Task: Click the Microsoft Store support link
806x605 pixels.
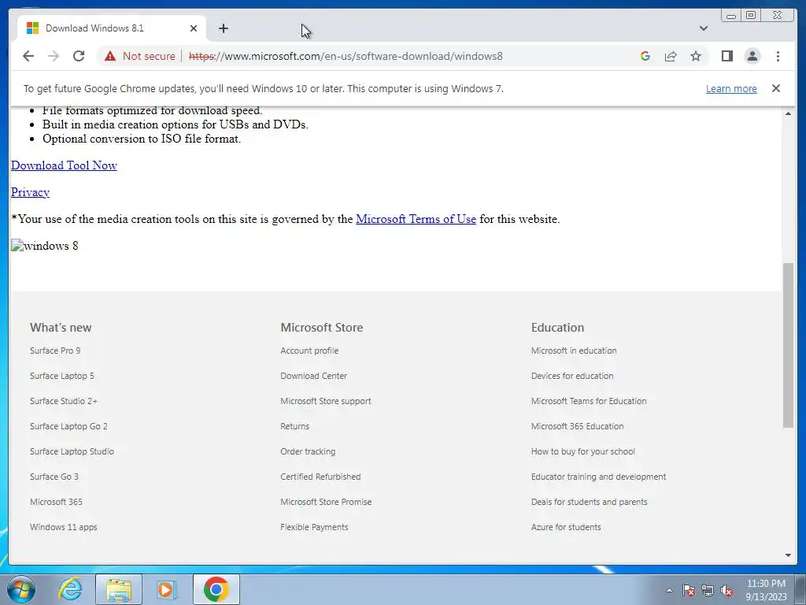Action: pos(325,401)
